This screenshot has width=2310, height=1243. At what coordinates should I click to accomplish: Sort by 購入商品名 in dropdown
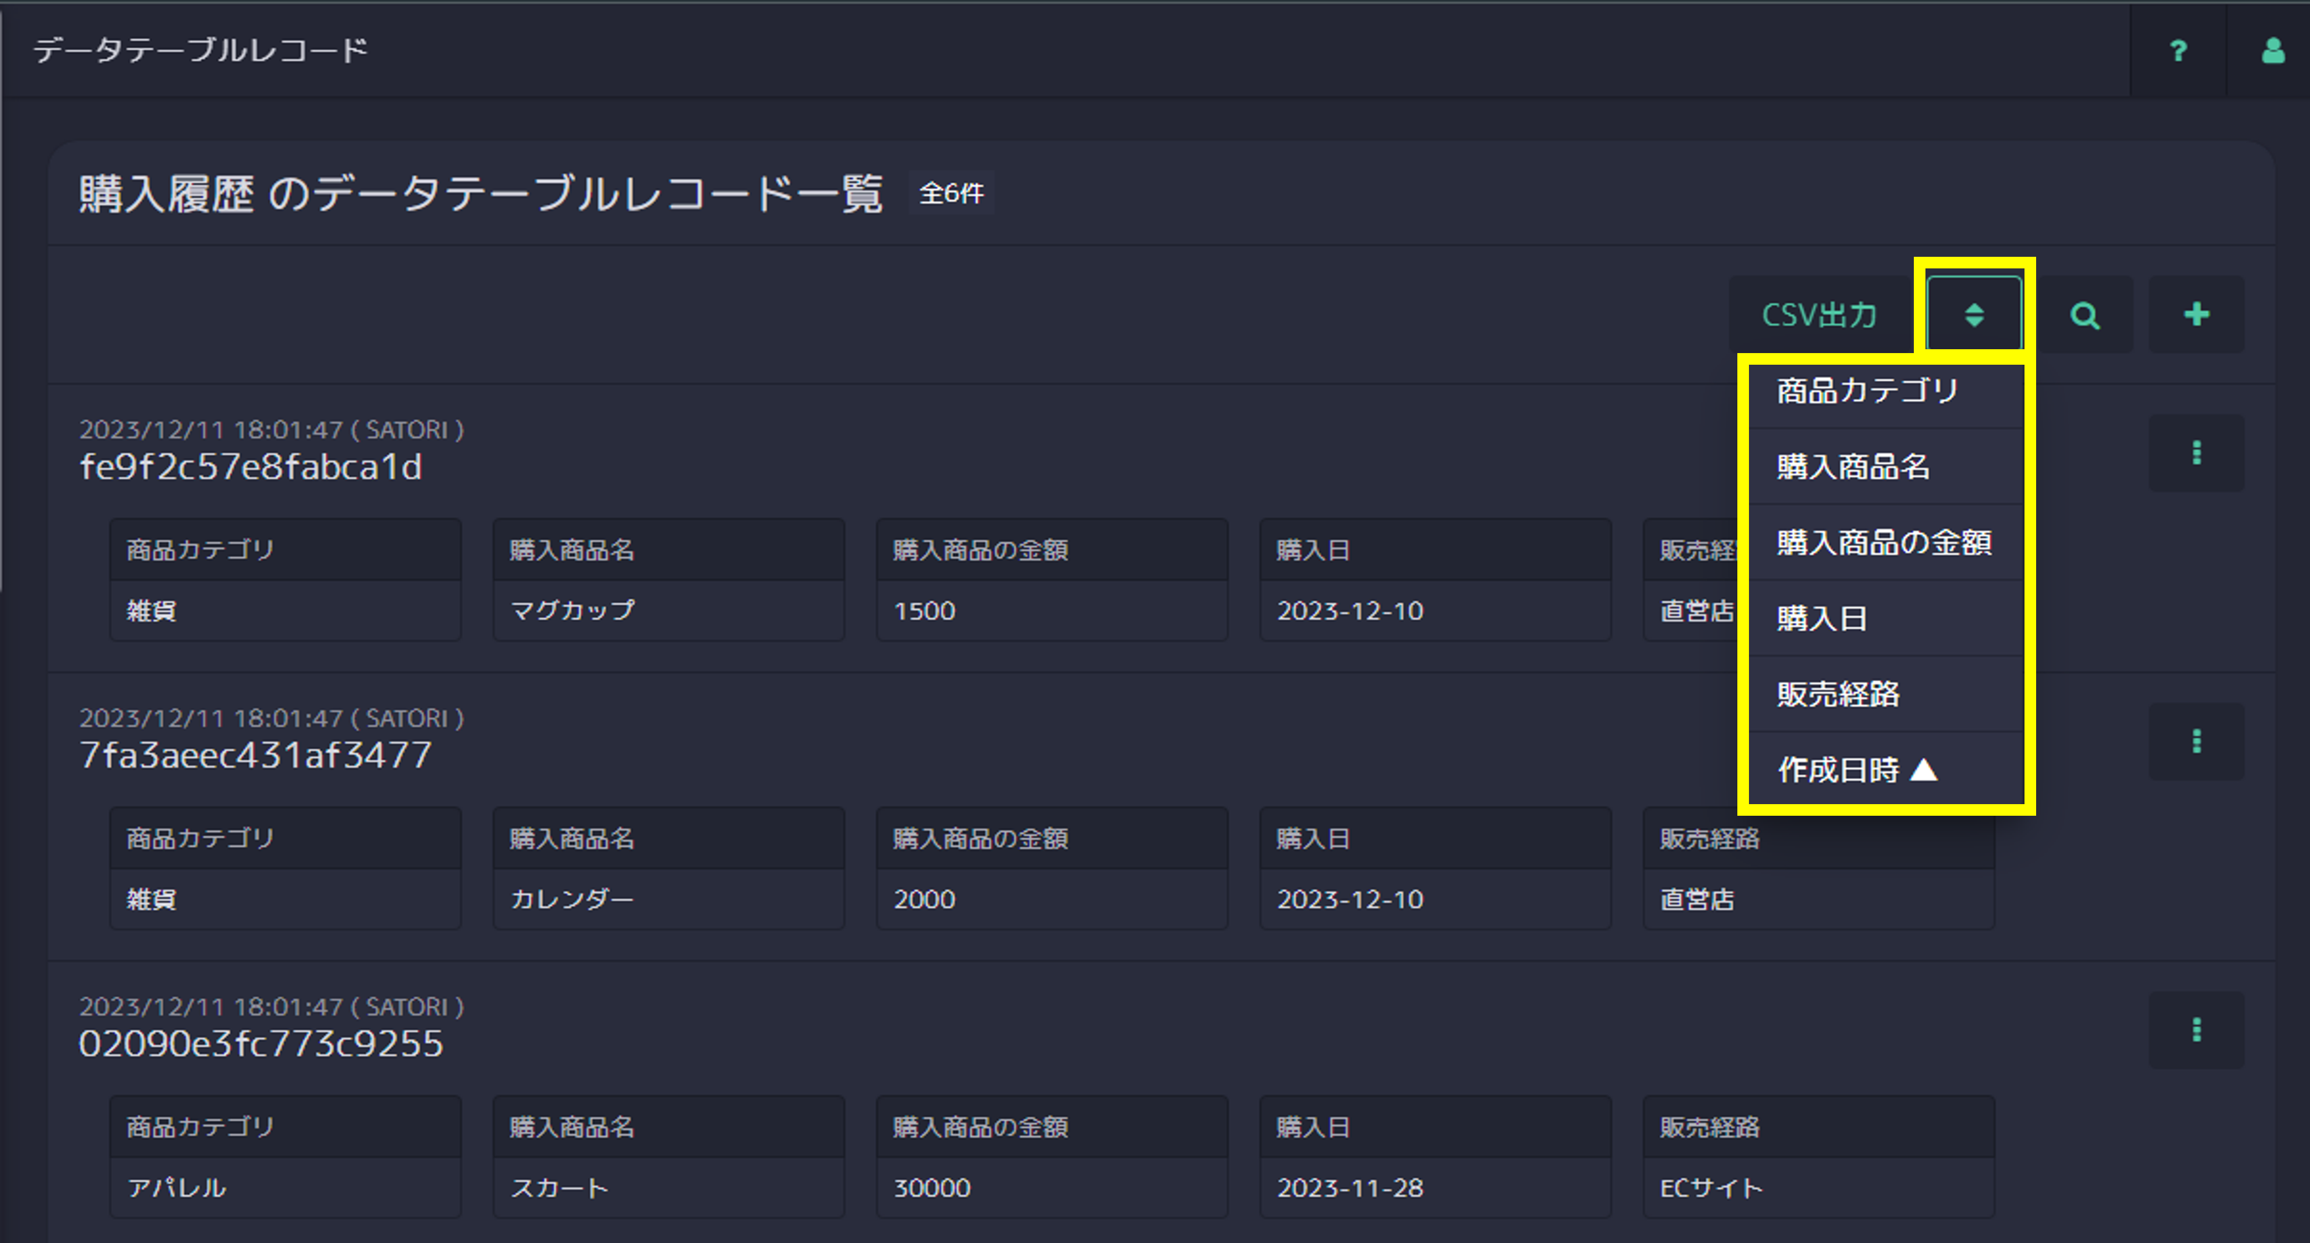click(x=1886, y=467)
